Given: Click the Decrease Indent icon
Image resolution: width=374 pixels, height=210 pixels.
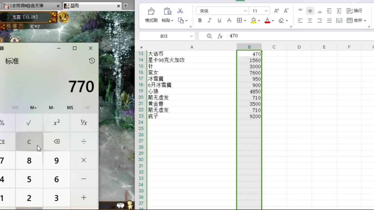Looking at the screenshot, I should coord(329,11).
